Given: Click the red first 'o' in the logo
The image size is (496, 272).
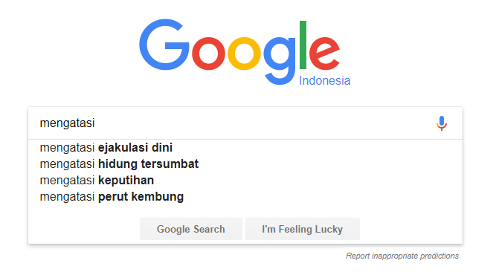Looking at the screenshot, I should point(208,54).
